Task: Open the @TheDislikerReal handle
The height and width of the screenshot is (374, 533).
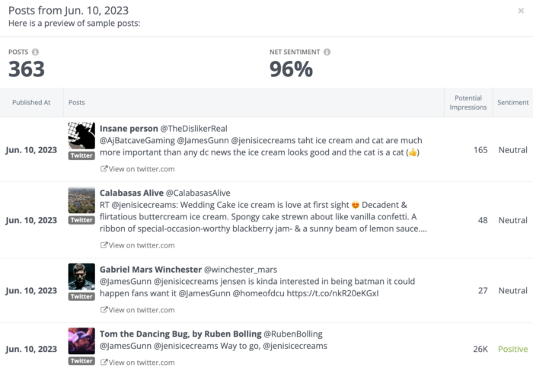Action: (193, 129)
